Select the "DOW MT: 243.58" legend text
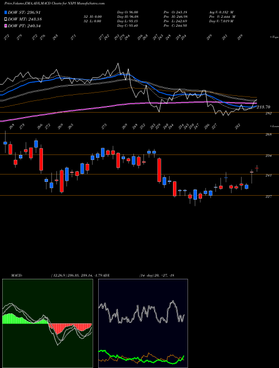The width and height of the screenshot is (279, 368). tap(25, 19)
